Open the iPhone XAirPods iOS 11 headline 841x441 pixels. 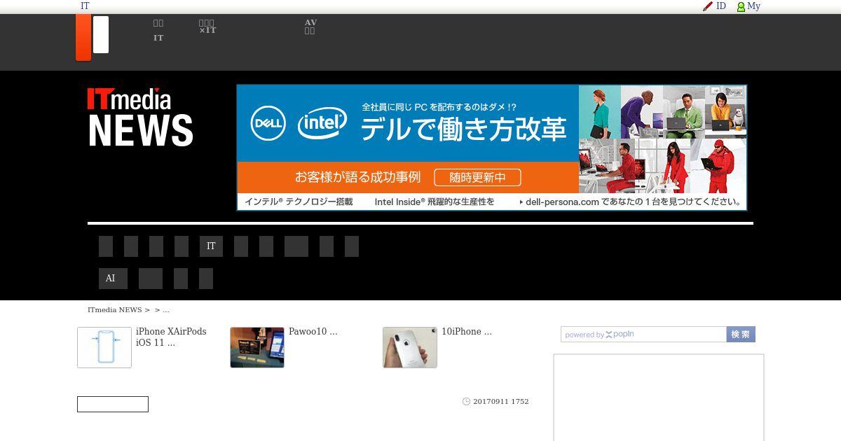tap(171, 337)
